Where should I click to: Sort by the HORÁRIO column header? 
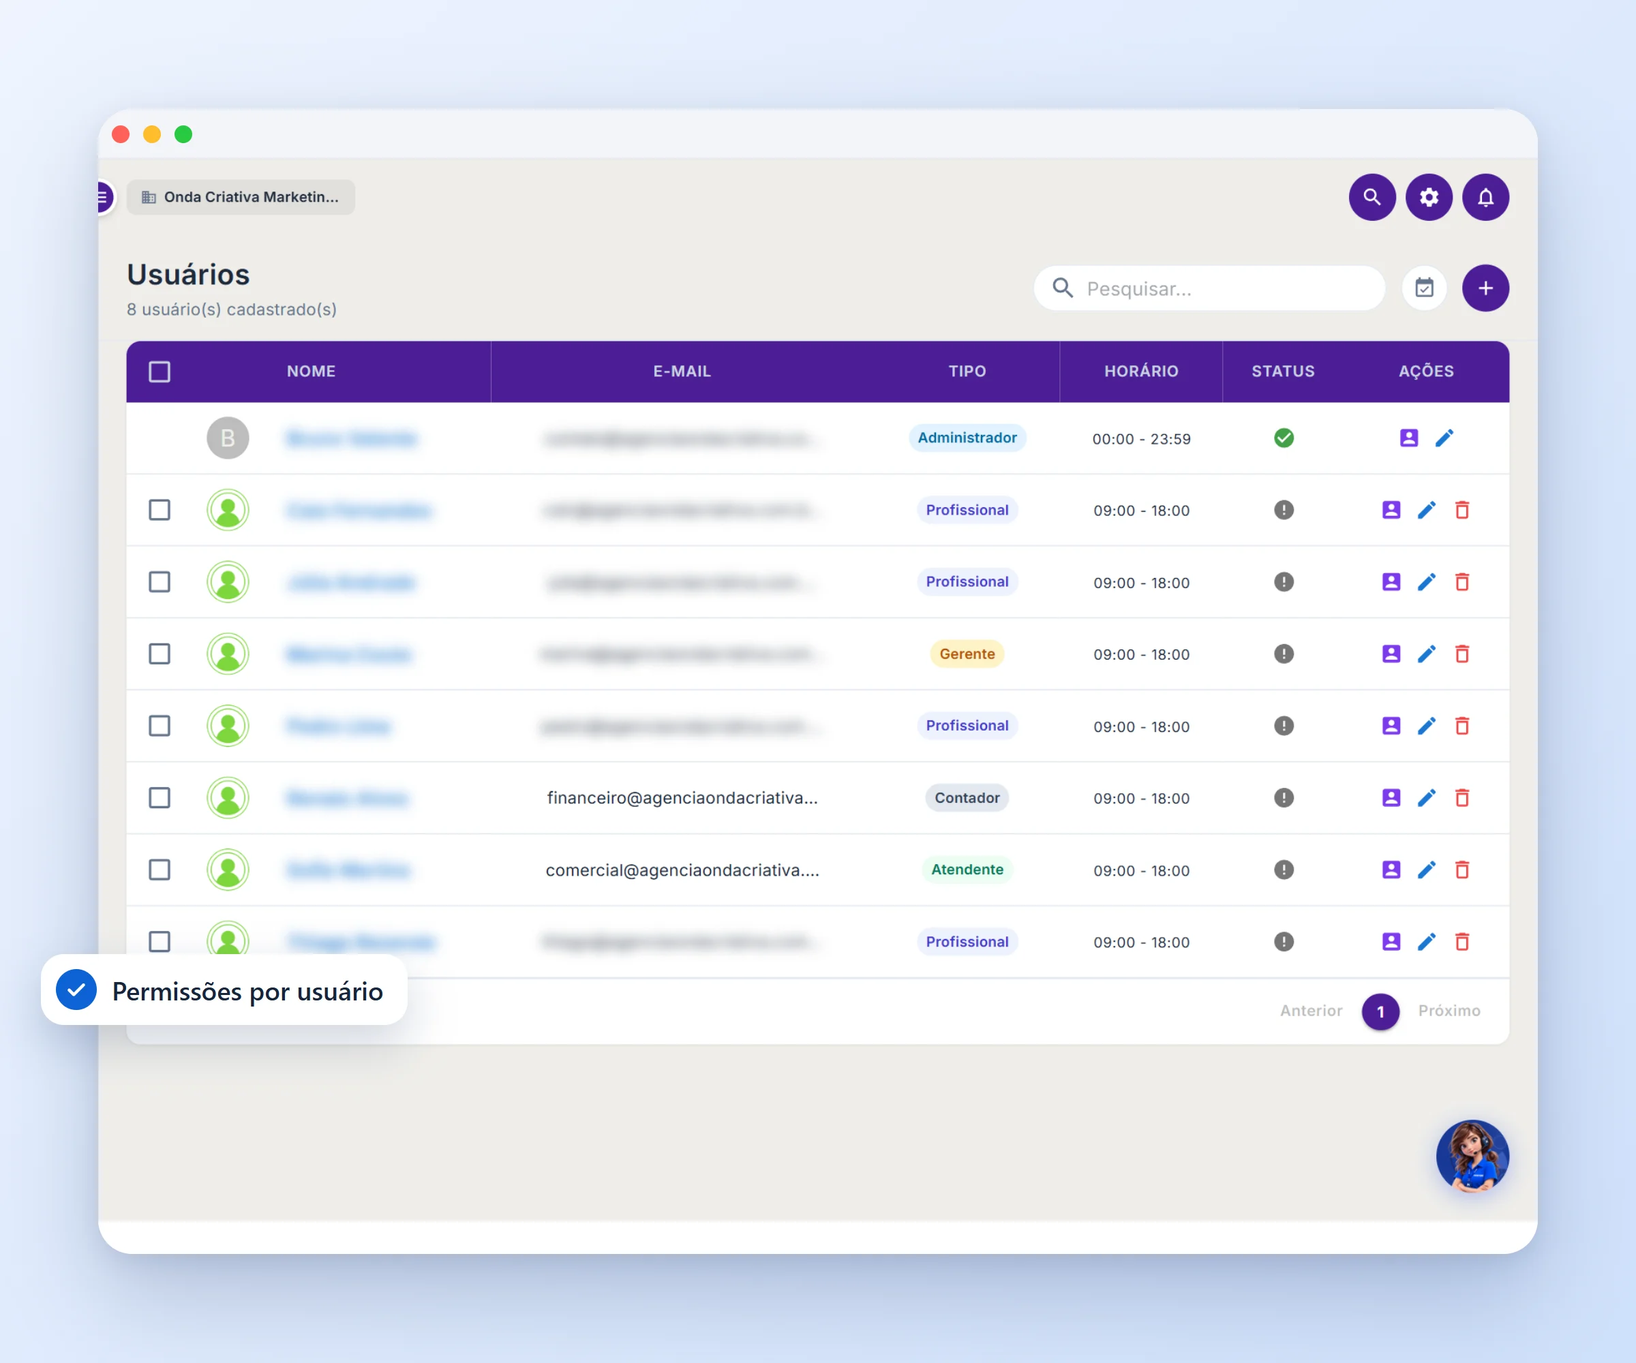pos(1140,371)
